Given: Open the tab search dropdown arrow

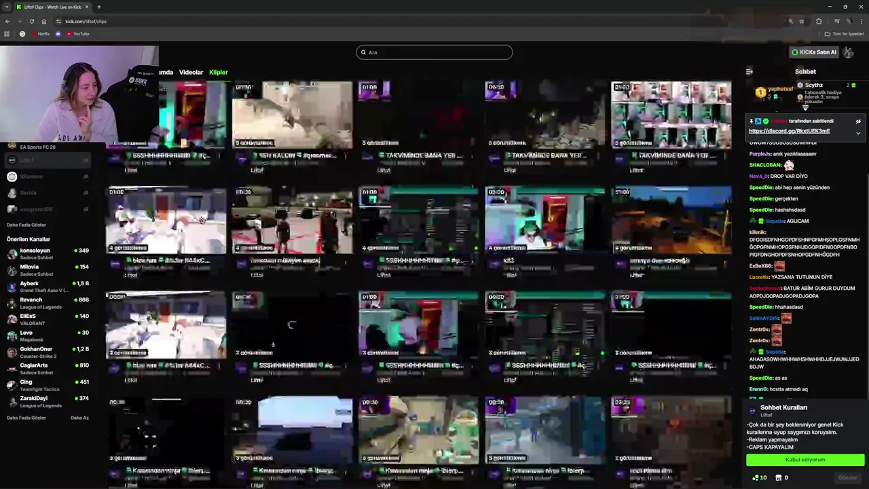Looking at the screenshot, I should point(6,7).
